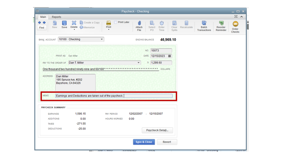Click the Find button
This screenshot has height=159, width=282.
pyautogui.click(x=42, y=27)
